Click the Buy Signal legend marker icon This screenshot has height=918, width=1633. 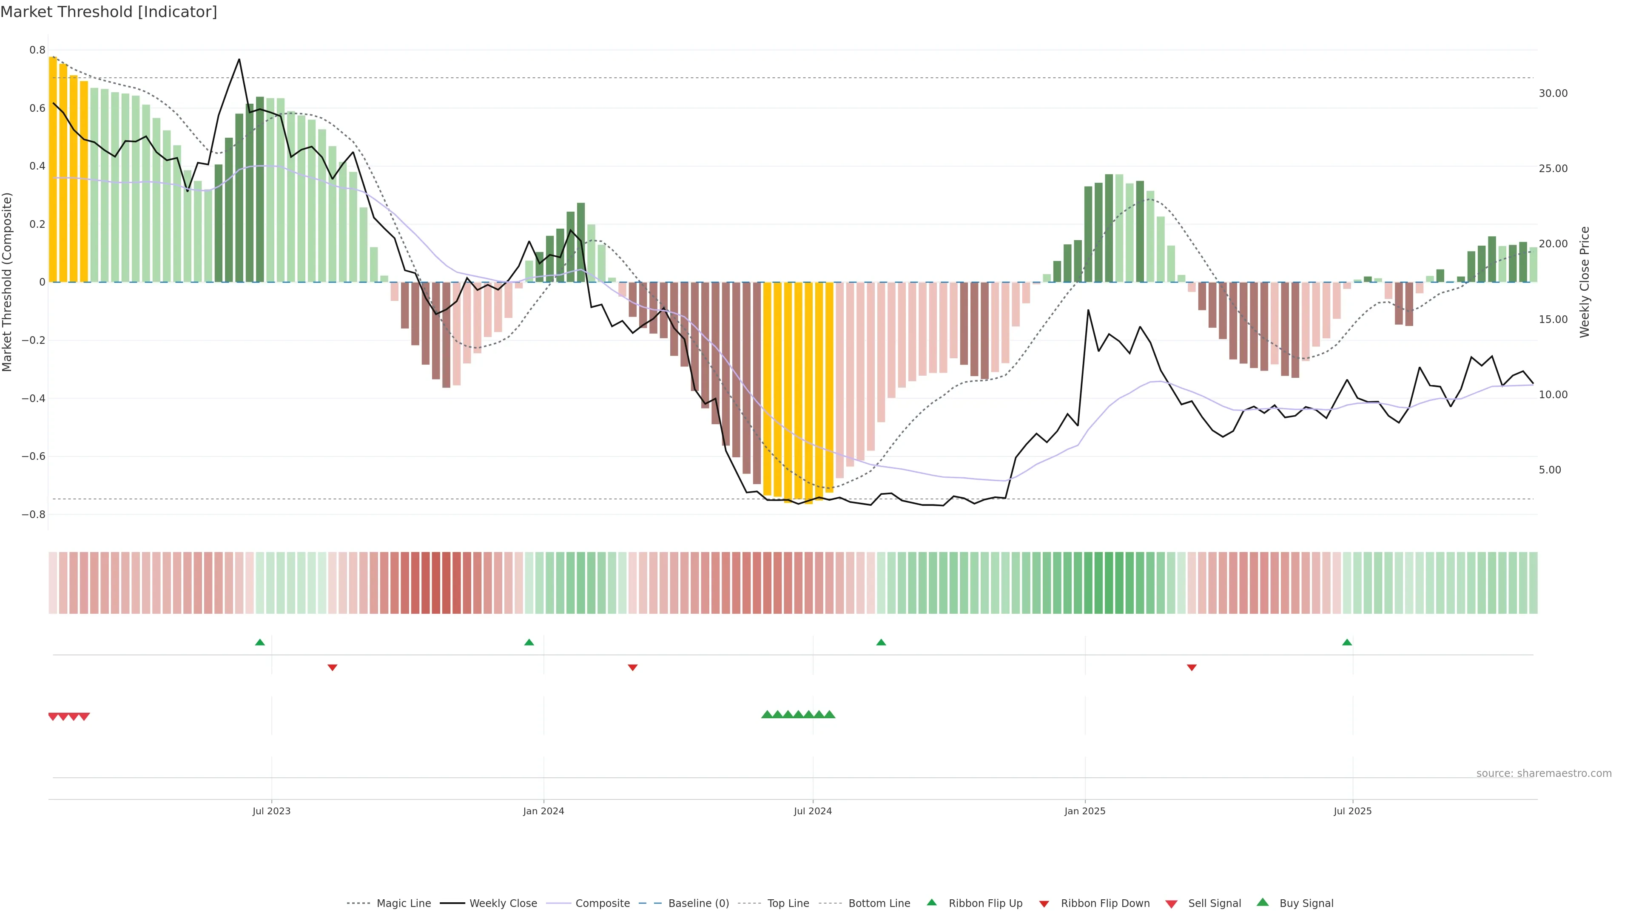(x=1262, y=902)
